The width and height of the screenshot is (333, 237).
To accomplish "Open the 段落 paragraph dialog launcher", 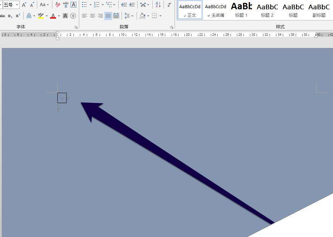I will click(x=172, y=27).
